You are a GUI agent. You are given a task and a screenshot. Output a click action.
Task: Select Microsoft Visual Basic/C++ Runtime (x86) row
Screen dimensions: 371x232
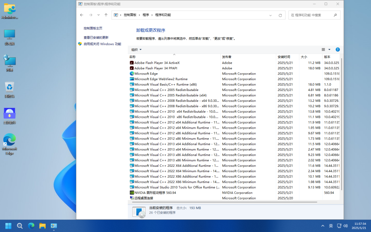[x=234, y=84]
